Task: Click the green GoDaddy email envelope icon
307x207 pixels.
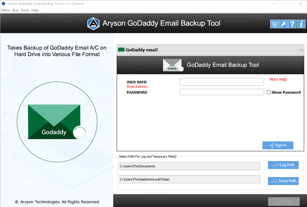Action: (x=121, y=50)
